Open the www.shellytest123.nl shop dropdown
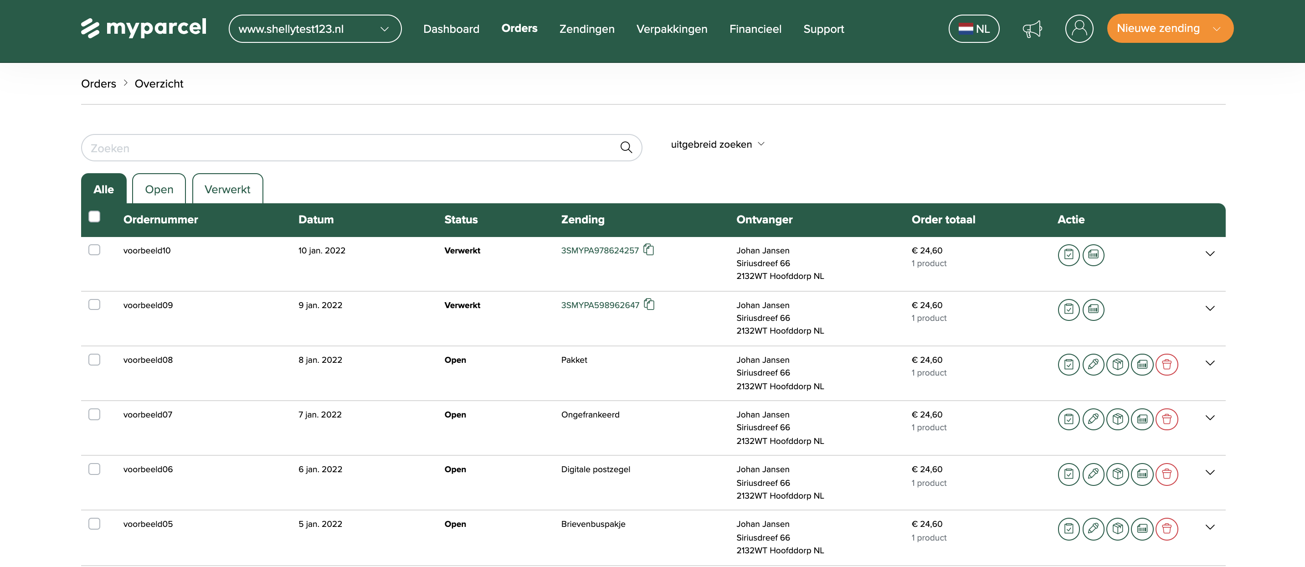 (314, 29)
